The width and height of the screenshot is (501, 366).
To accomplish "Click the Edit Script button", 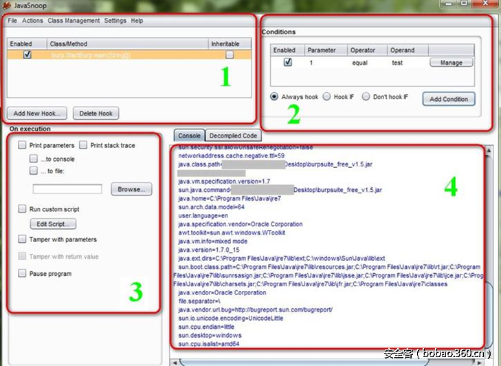I will click(x=53, y=224).
